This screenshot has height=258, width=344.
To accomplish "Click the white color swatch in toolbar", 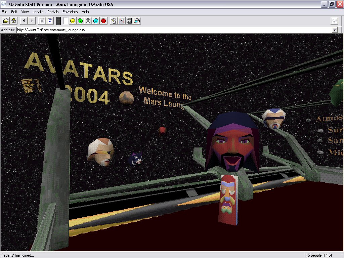I will click(66, 21).
